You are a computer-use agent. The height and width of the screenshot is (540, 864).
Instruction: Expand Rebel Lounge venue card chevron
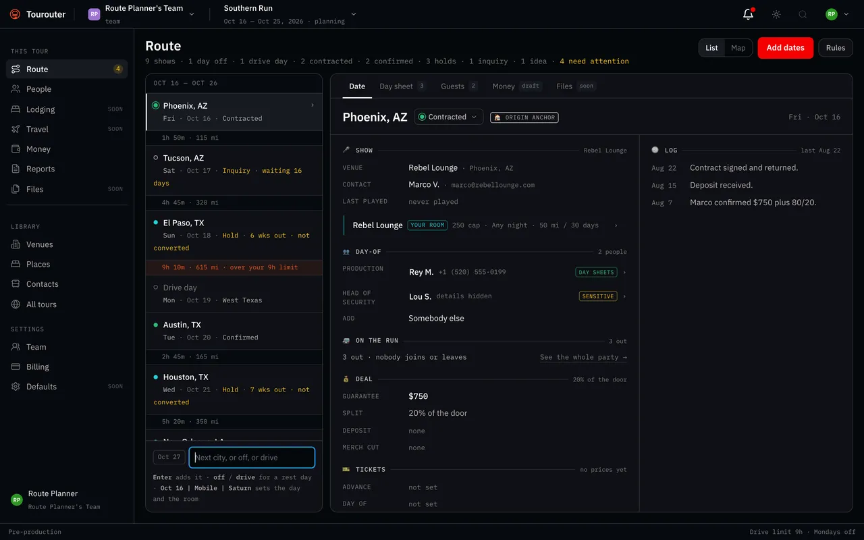coord(615,225)
